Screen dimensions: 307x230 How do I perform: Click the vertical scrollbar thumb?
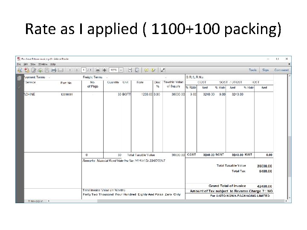point(290,156)
